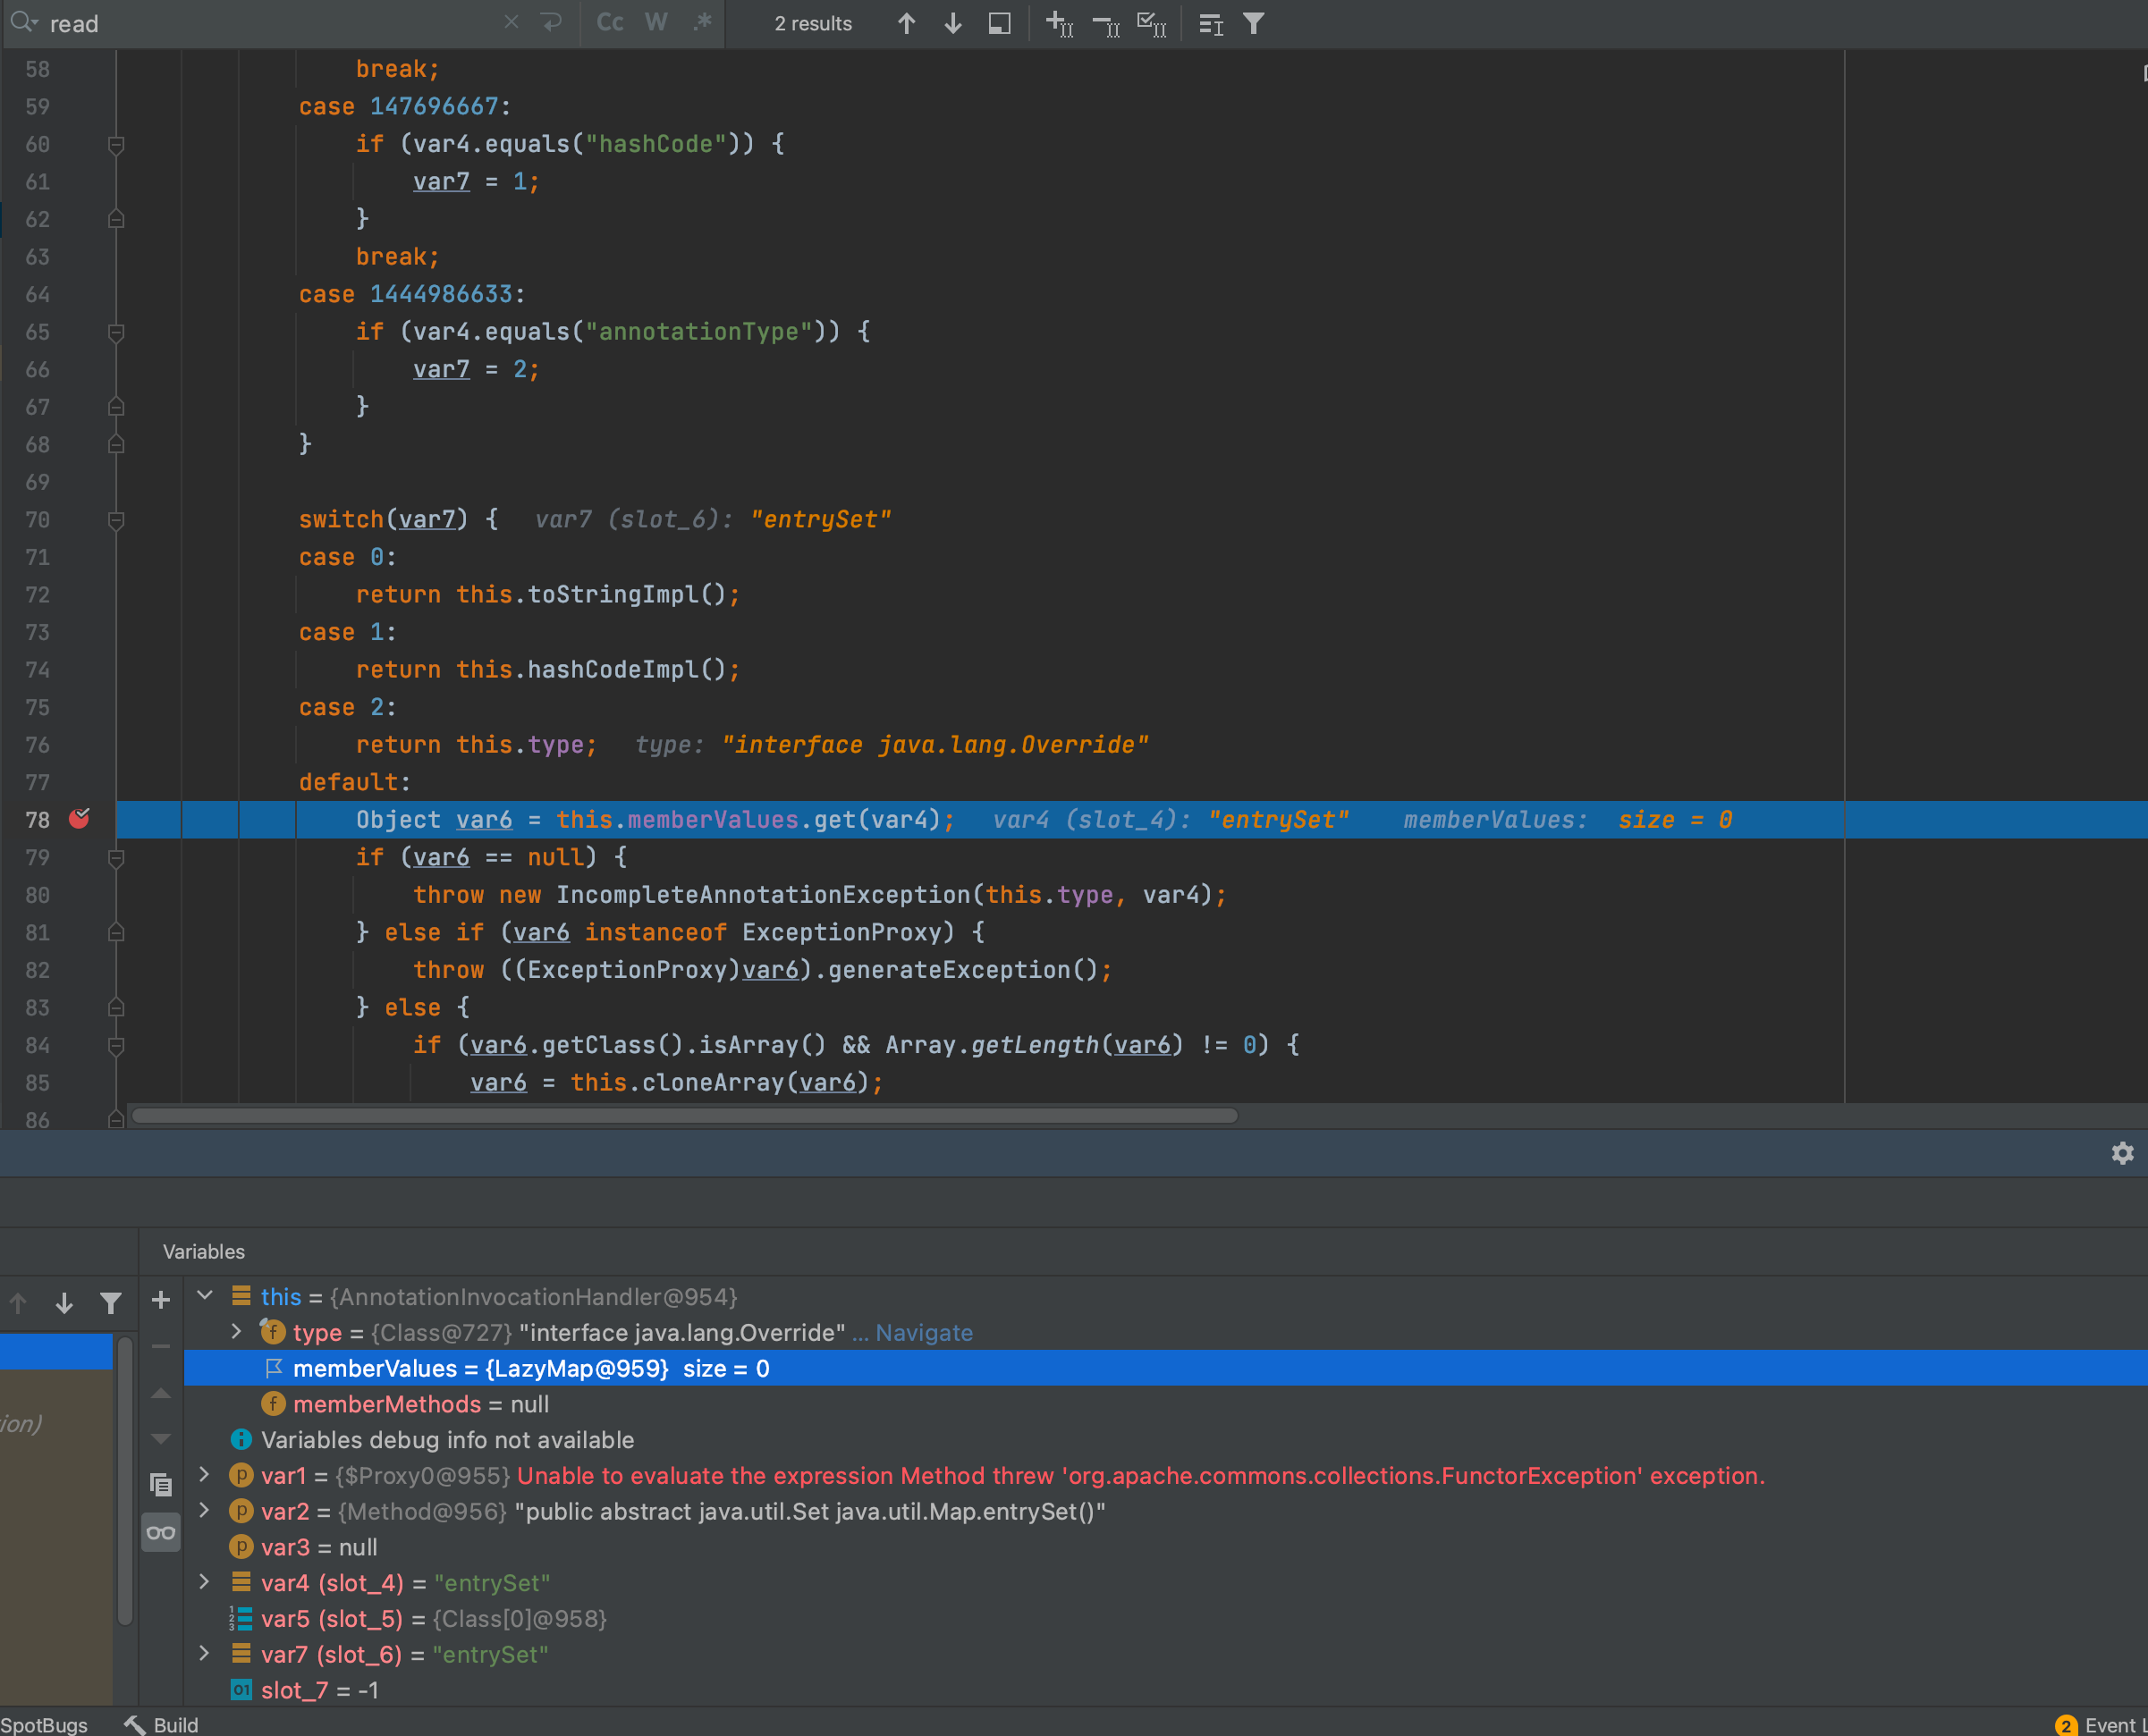Go to previous search occurrence
The width and height of the screenshot is (2148, 1736).
point(907,23)
